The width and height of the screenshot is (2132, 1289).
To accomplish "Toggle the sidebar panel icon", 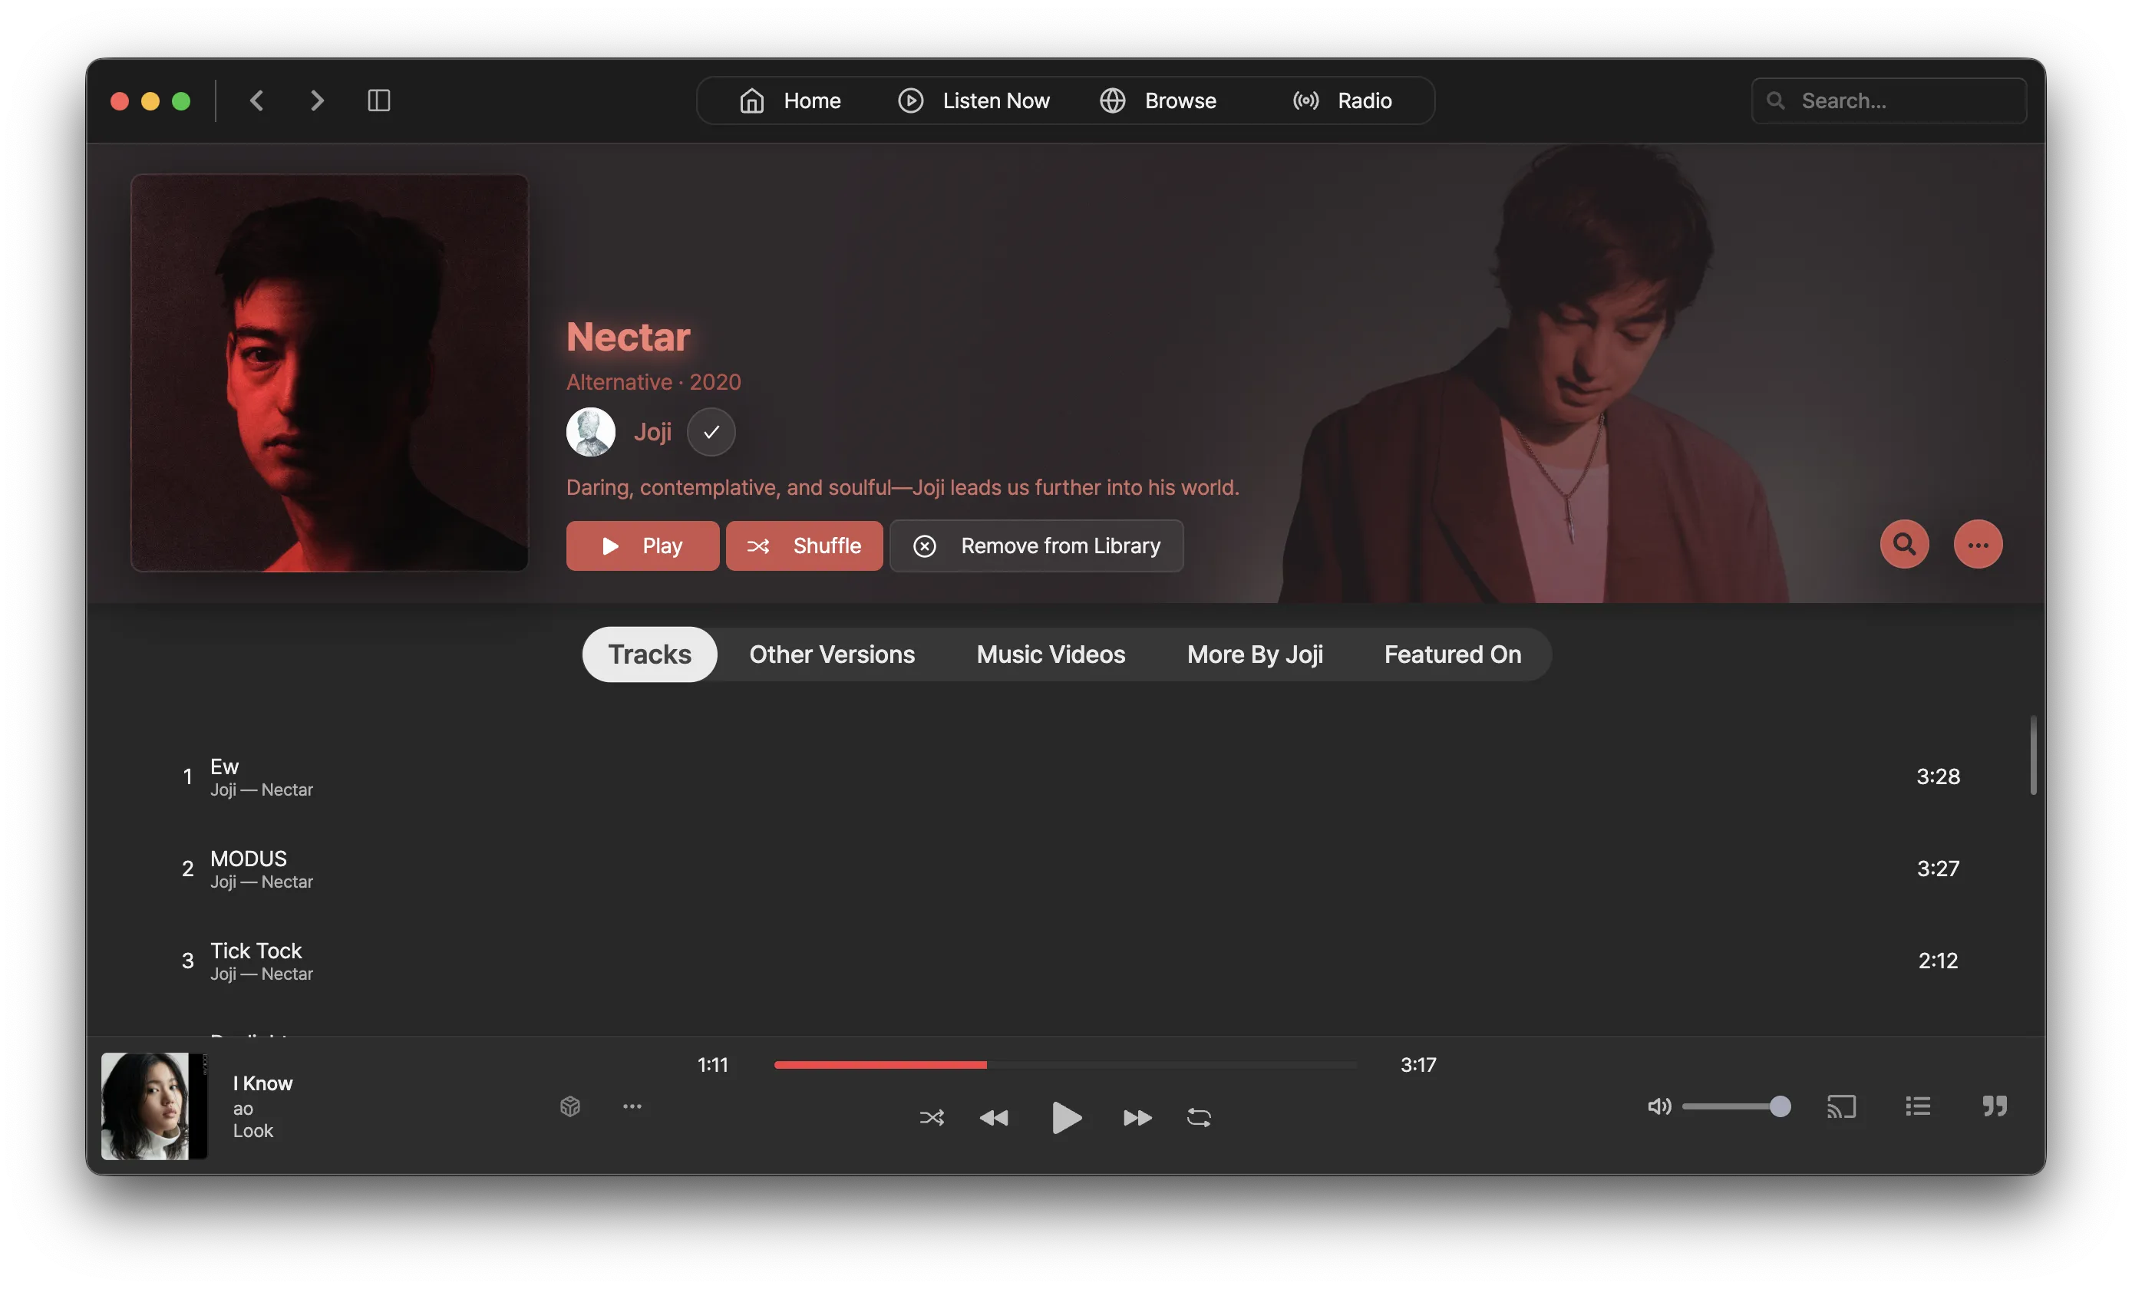I will (379, 101).
